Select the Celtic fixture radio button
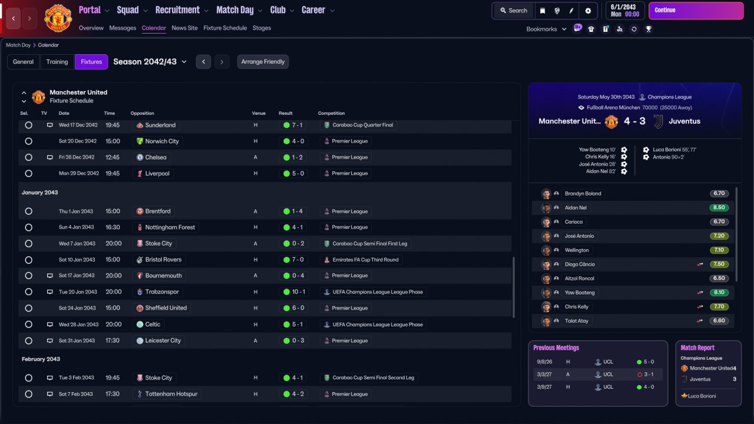 coord(28,324)
